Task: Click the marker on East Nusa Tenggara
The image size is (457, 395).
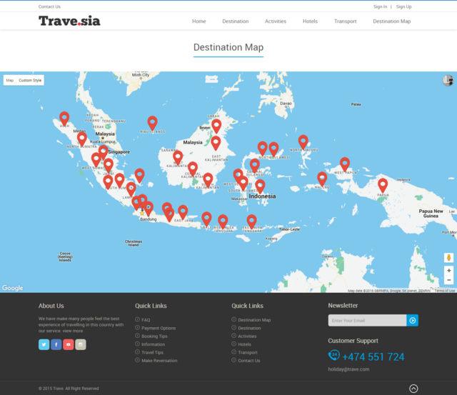Action: (252, 221)
